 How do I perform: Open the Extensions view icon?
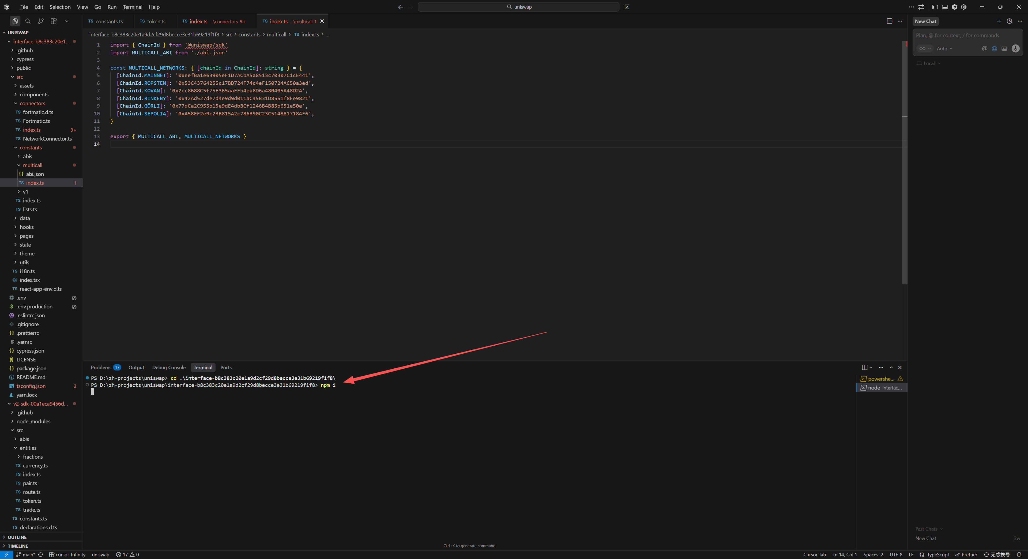click(54, 21)
